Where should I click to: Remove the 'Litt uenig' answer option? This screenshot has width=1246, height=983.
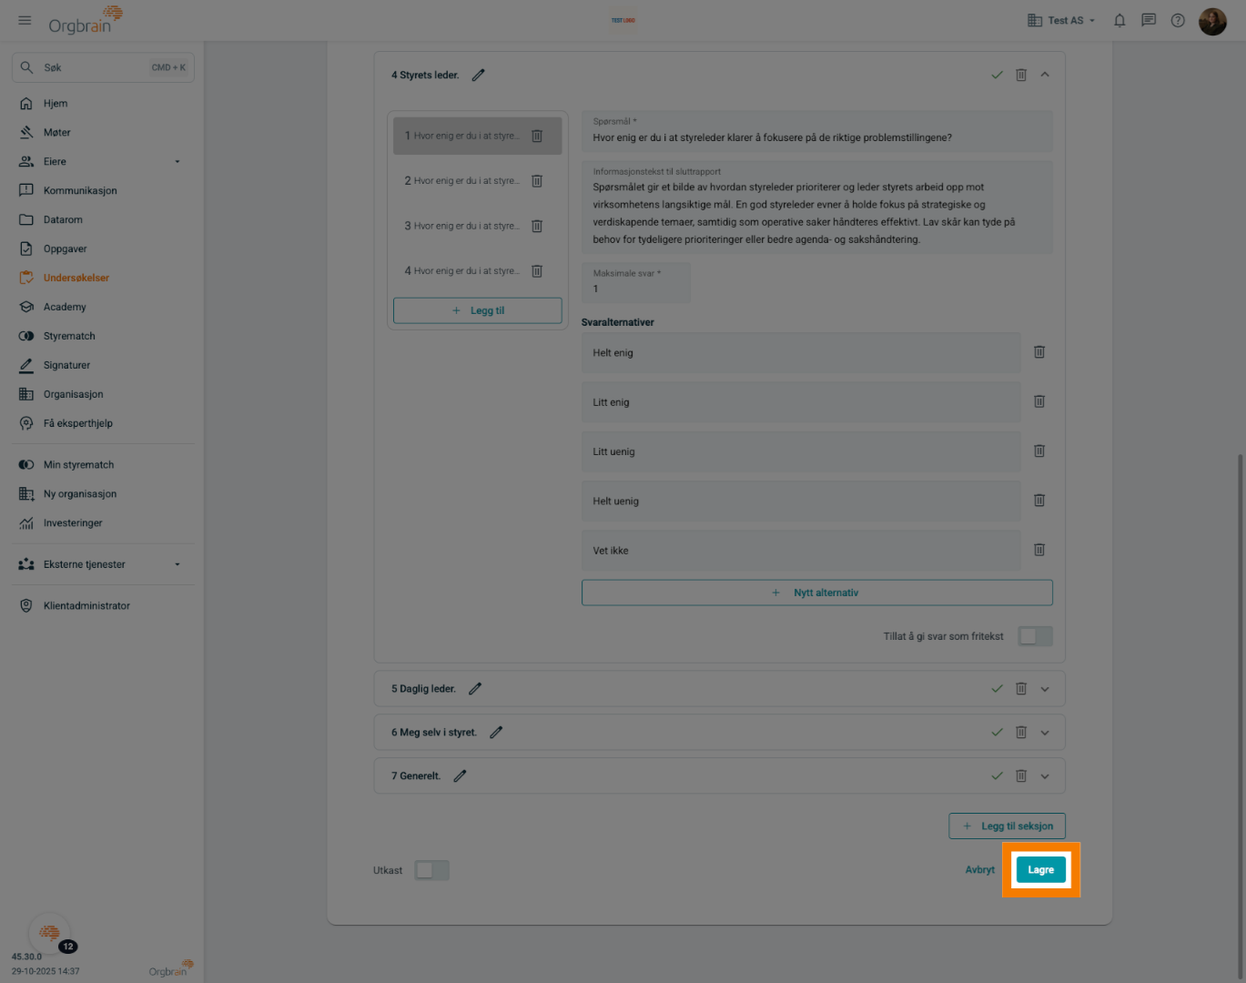point(1039,451)
